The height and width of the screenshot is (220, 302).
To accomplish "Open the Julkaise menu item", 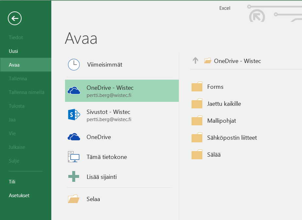I will pyautogui.click(x=17, y=147).
